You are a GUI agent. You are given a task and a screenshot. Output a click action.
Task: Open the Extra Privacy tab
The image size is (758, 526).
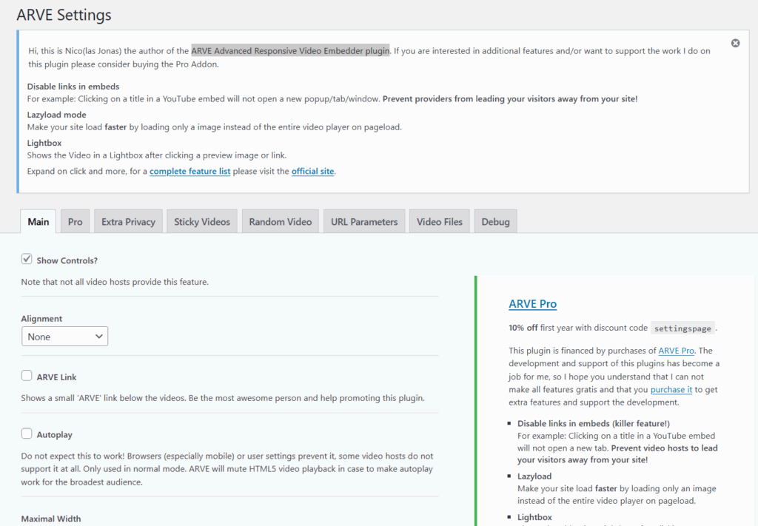click(x=128, y=222)
